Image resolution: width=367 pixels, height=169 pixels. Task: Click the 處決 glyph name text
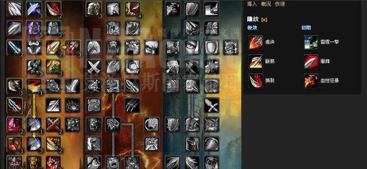(270, 42)
